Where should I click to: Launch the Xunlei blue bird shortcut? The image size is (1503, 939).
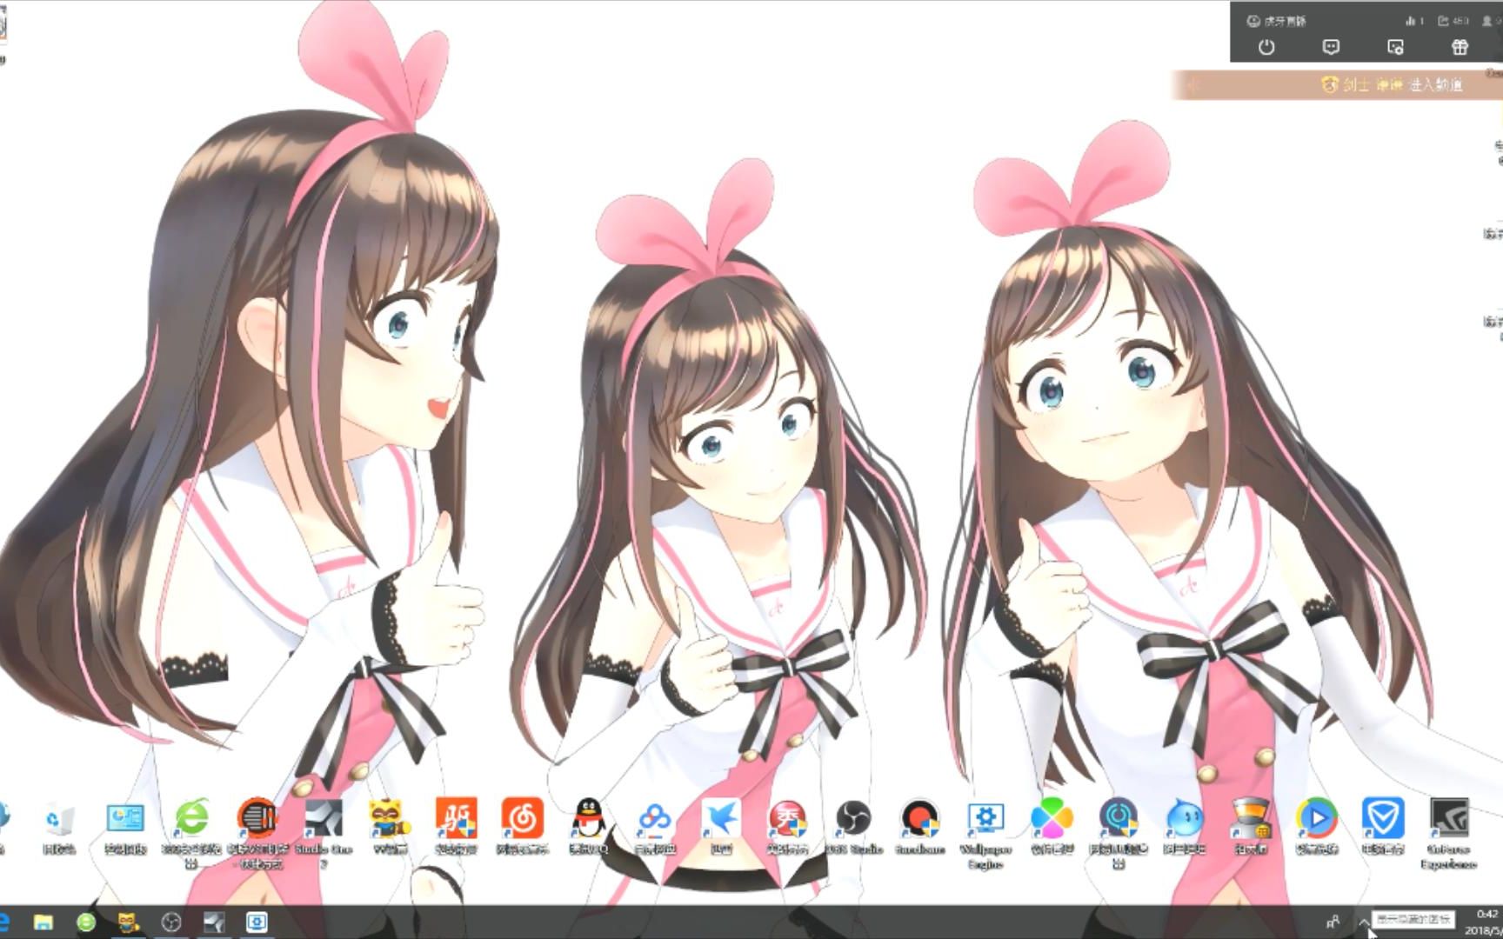click(721, 828)
